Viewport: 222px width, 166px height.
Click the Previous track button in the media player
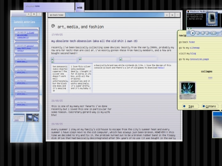click(x=203, y=33)
